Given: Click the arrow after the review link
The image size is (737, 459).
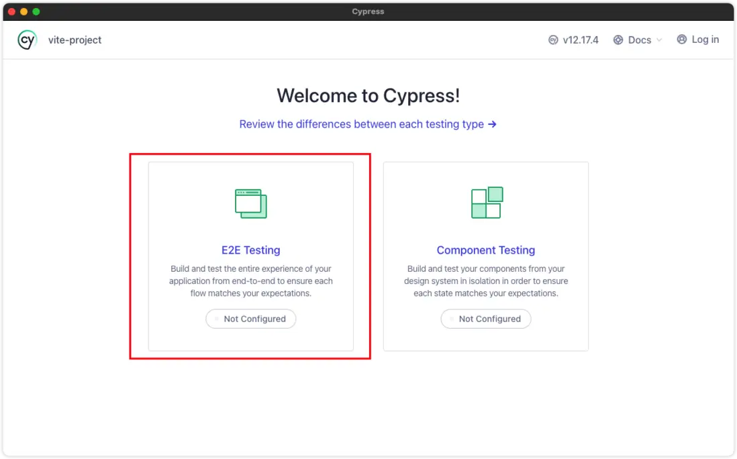Looking at the screenshot, I should 492,124.
